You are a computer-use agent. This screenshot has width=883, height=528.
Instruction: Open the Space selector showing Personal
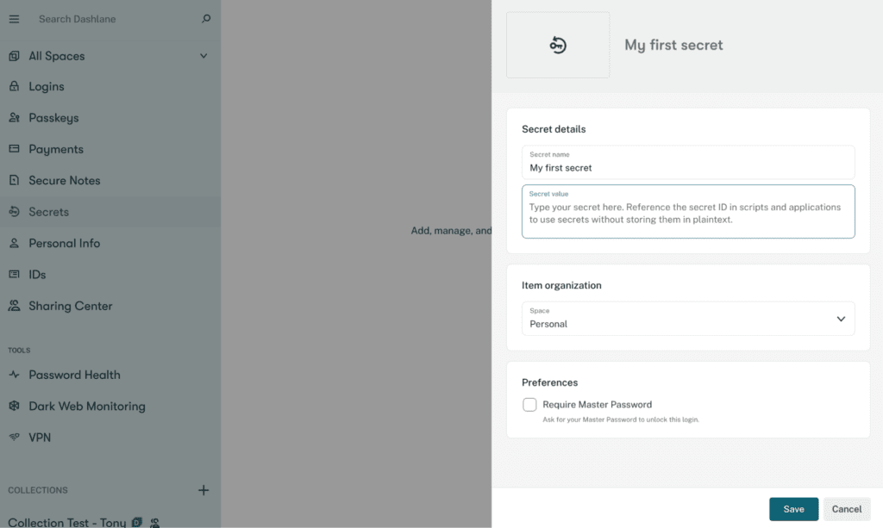pyautogui.click(x=688, y=319)
